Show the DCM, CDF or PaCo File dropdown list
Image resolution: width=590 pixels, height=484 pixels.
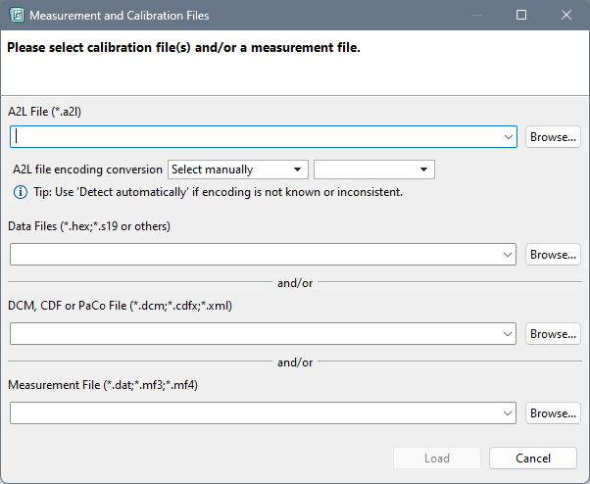507,334
